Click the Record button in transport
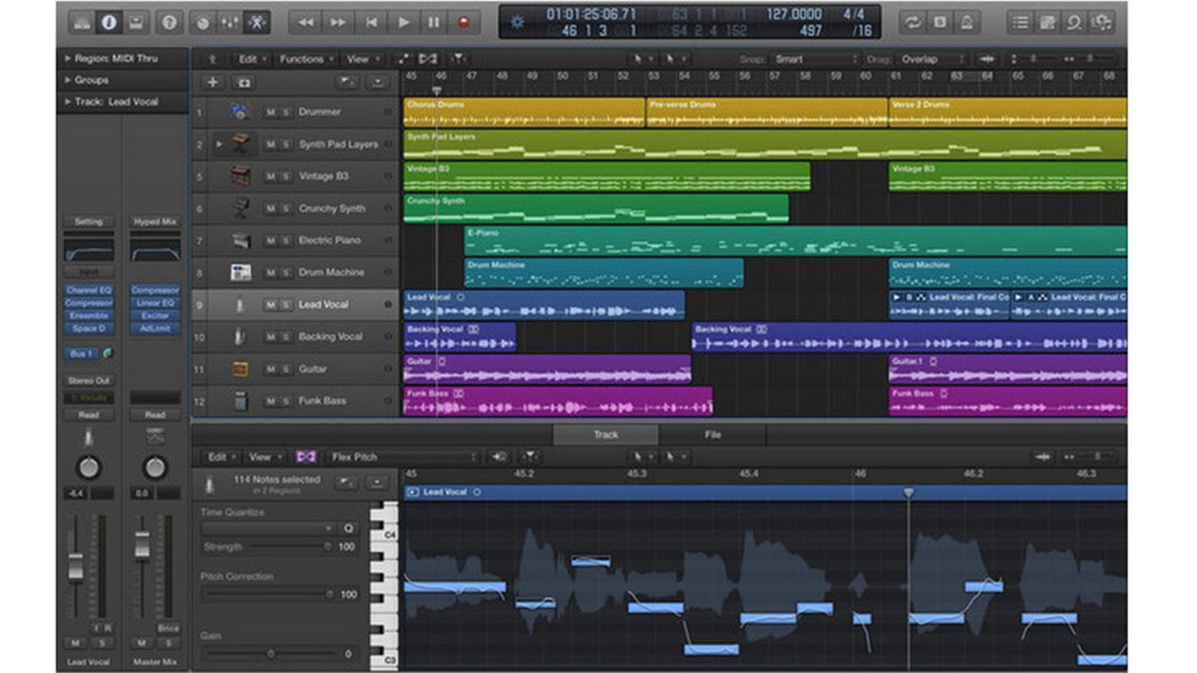This screenshot has height=673, width=1197. (463, 21)
